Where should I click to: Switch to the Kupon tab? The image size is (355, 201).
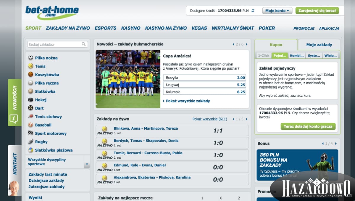click(x=276, y=45)
